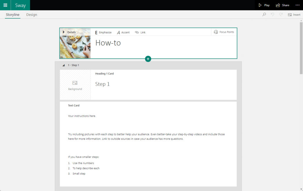This screenshot has height=191, width=303.
Task: Open the app launcher waffle icon
Action: (5, 5)
